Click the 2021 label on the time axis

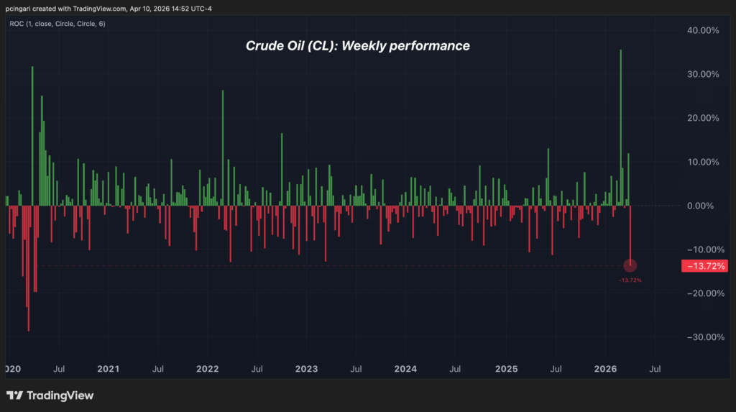click(x=108, y=370)
